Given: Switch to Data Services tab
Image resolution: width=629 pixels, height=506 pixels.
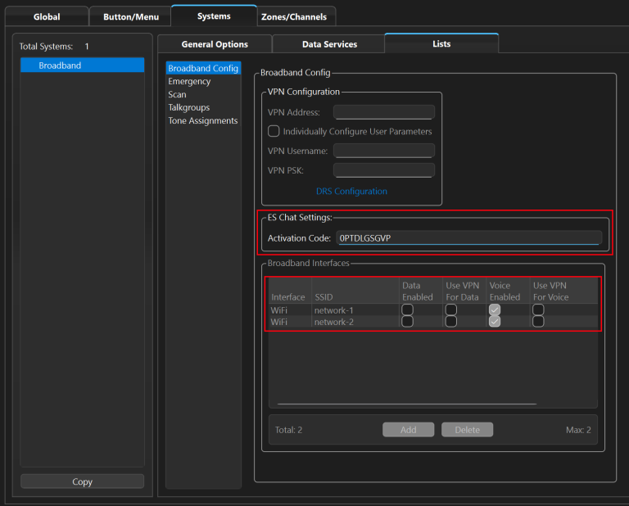Looking at the screenshot, I should [x=329, y=44].
